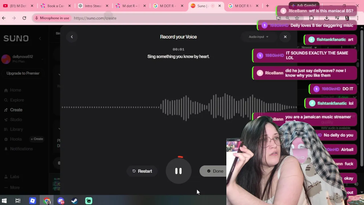This screenshot has width=364, height=205.
Task: Go to Home in sidebar
Action: point(15,90)
